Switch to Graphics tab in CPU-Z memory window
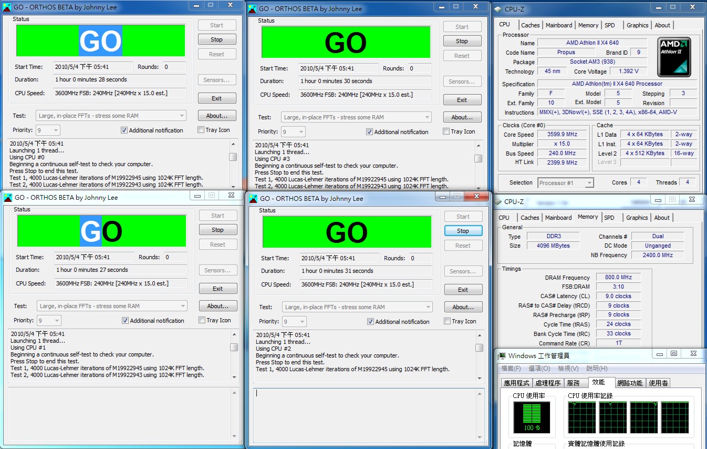 pyautogui.click(x=637, y=218)
